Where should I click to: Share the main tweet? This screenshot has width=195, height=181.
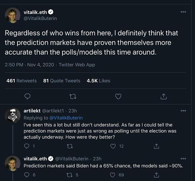[x=164, y=96]
